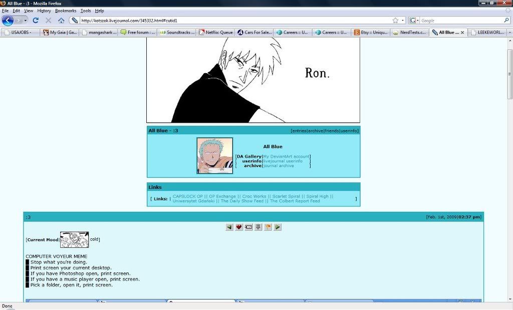Viewport: 513px width, 310px height.
Task: Go to previous entry with green left arrow
Action: [229, 227]
